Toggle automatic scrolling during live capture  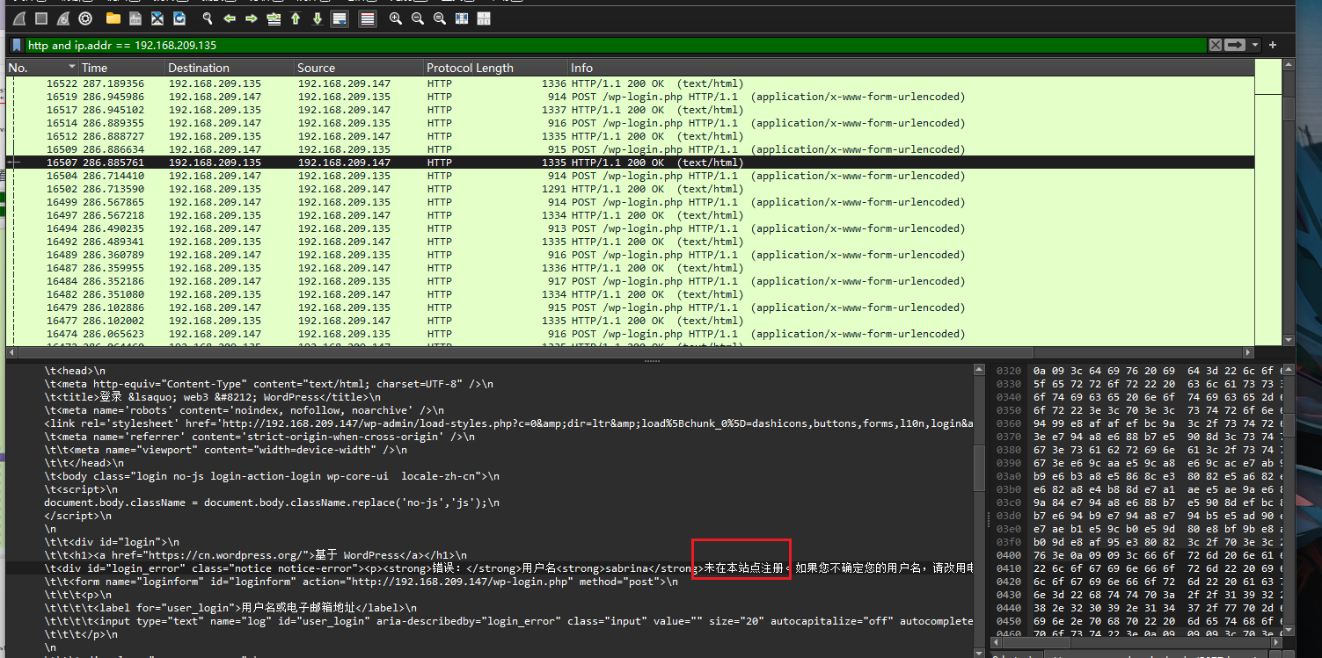pos(340,18)
